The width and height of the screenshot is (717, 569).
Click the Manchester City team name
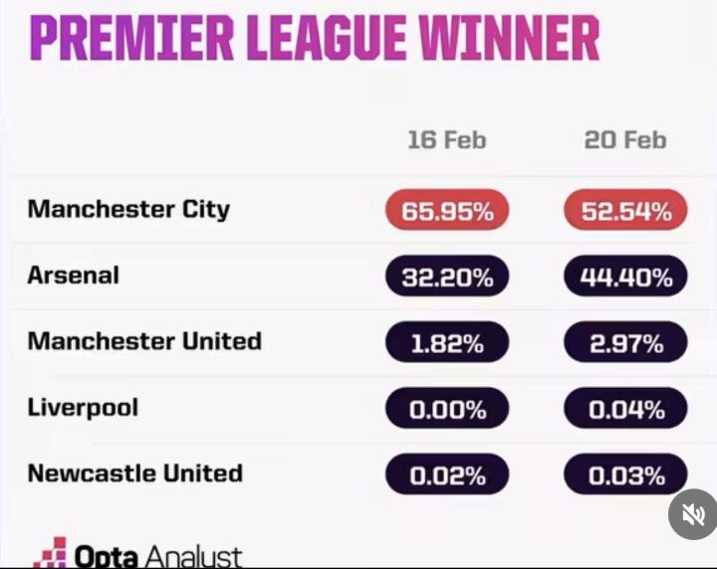point(128,210)
